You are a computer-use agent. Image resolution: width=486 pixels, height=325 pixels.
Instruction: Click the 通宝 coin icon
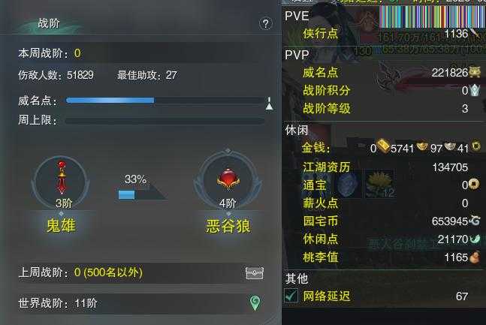click(x=473, y=184)
